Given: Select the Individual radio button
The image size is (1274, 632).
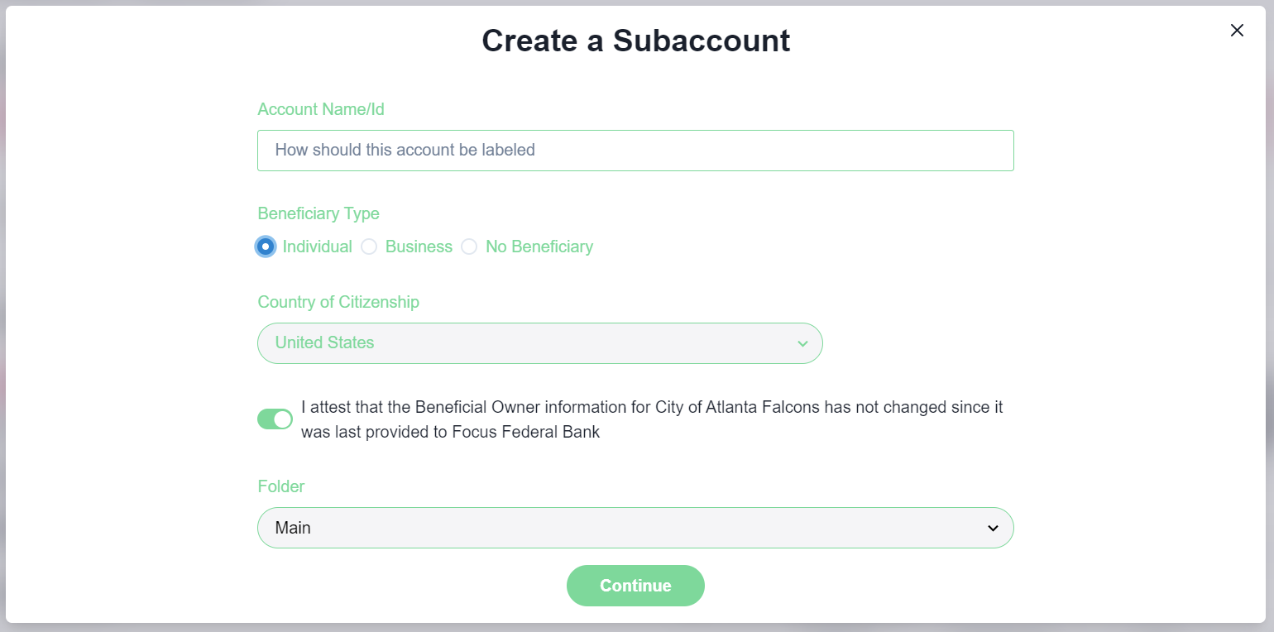Looking at the screenshot, I should click(266, 247).
